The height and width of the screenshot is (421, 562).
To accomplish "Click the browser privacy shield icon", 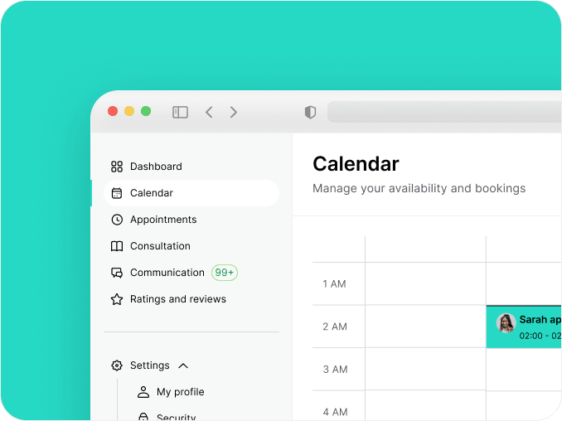I will (310, 112).
